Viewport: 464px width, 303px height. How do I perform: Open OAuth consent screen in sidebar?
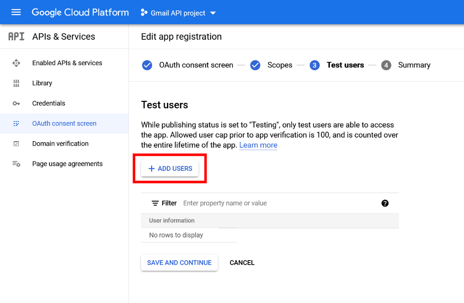(x=64, y=124)
